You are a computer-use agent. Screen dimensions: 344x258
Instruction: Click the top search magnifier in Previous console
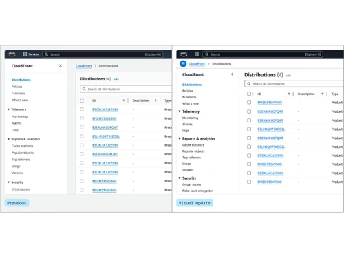47,54
